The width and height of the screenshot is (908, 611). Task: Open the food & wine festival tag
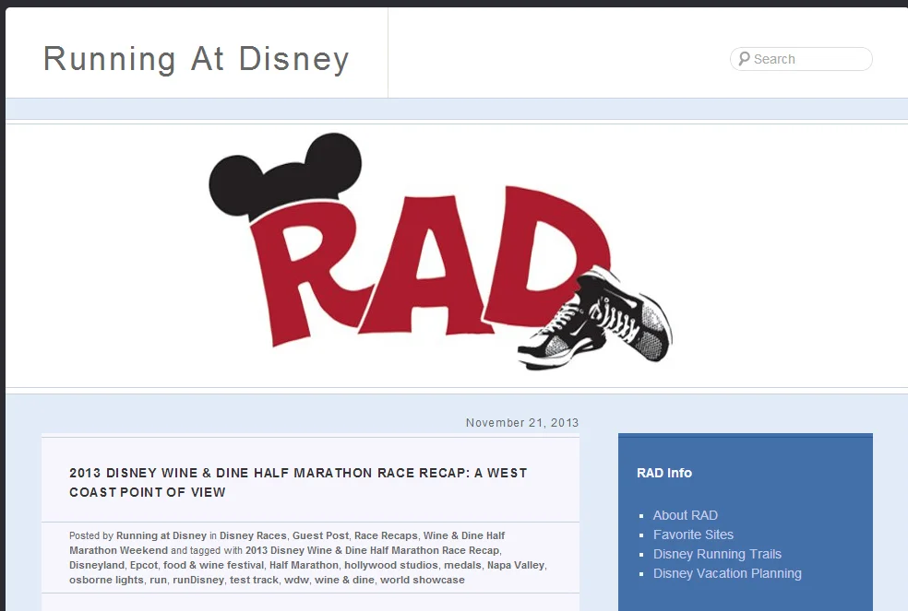(213, 565)
